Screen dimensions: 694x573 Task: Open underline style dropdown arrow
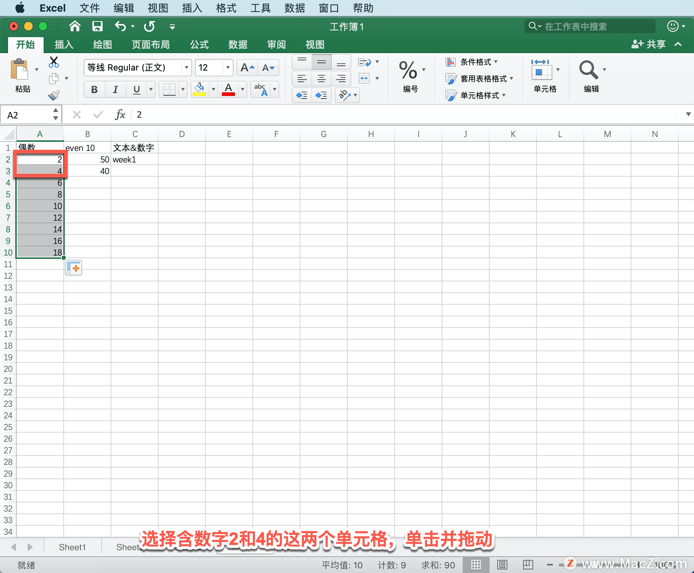point(151,89)
